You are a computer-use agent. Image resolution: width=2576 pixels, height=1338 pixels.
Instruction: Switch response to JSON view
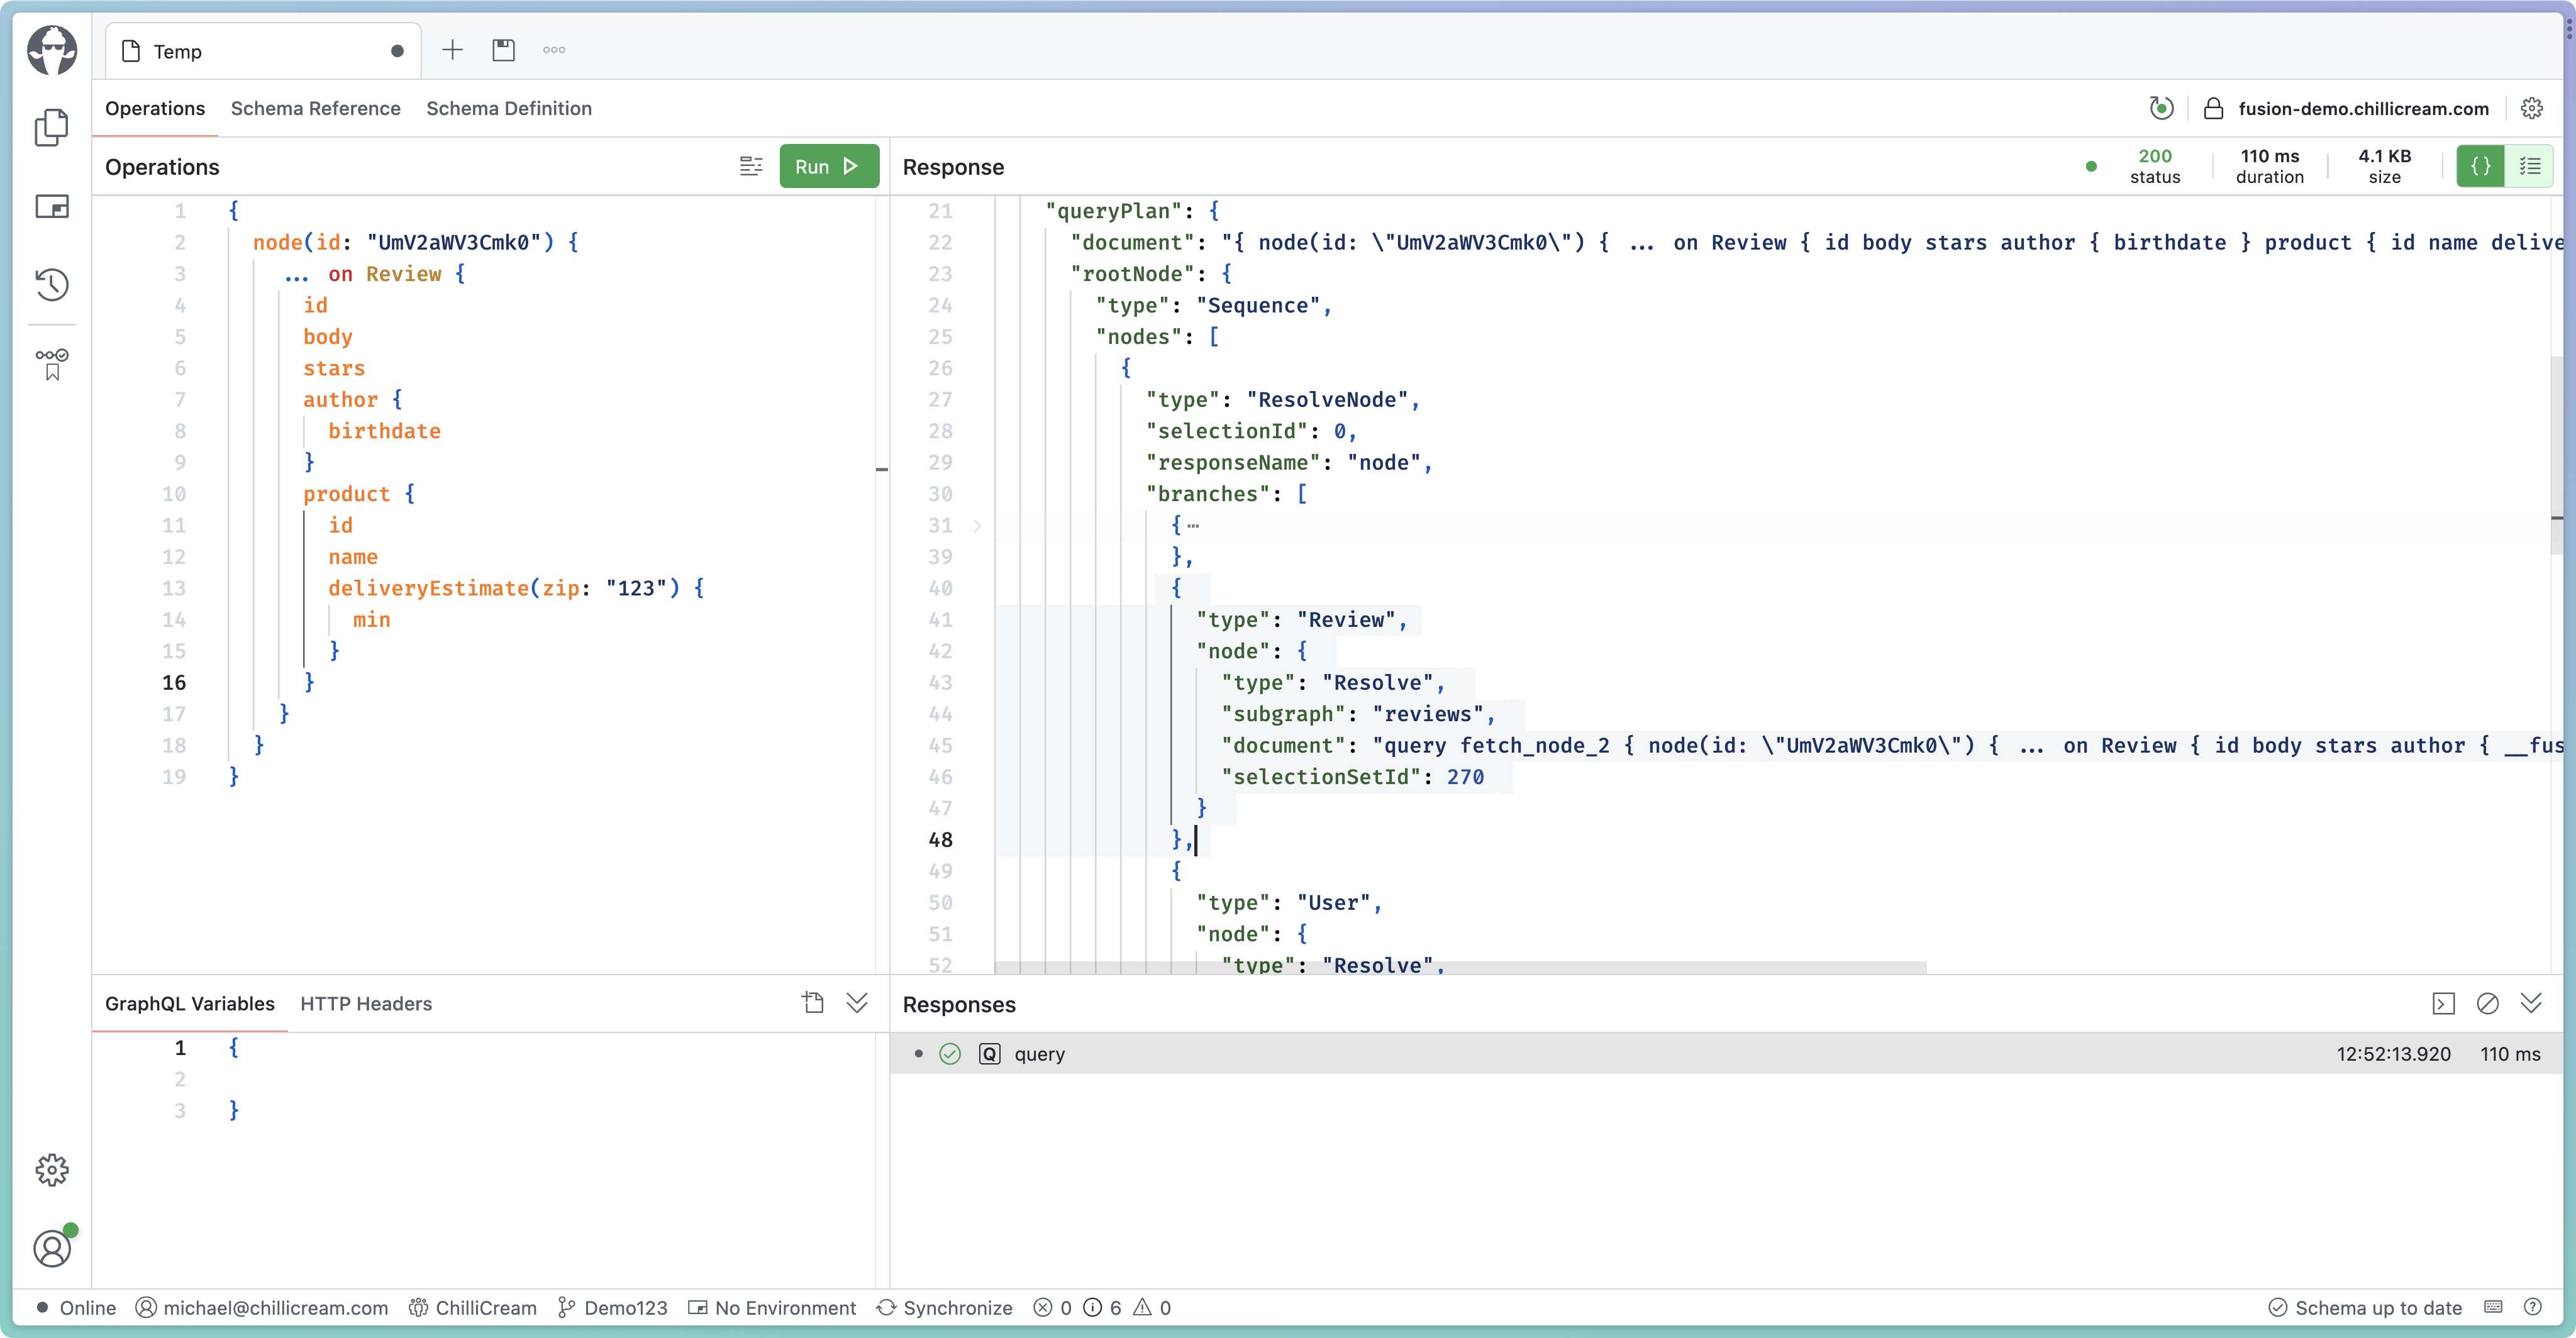tap(2480, 166)
